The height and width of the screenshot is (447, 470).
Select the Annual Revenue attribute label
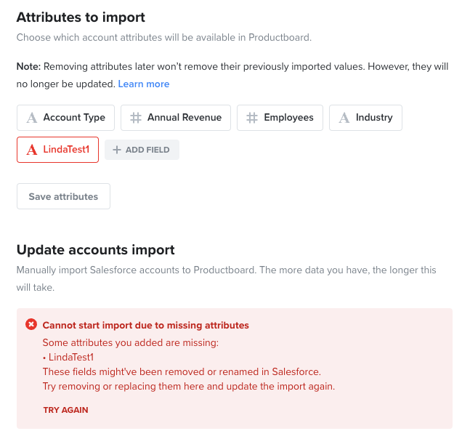(x=185, y=117)
